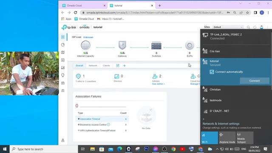272x153 pixels.
Task: Toggle Connect automatically checkbox
Action: point(212,72)
